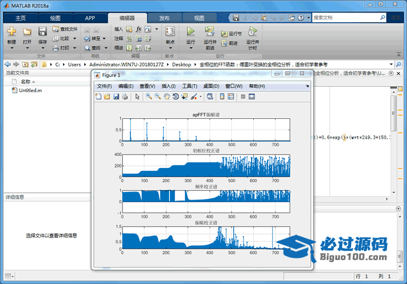Click the smart indent icon beside 缩进
Viewport: 407px width, 284px height.
tap(129, 48)
